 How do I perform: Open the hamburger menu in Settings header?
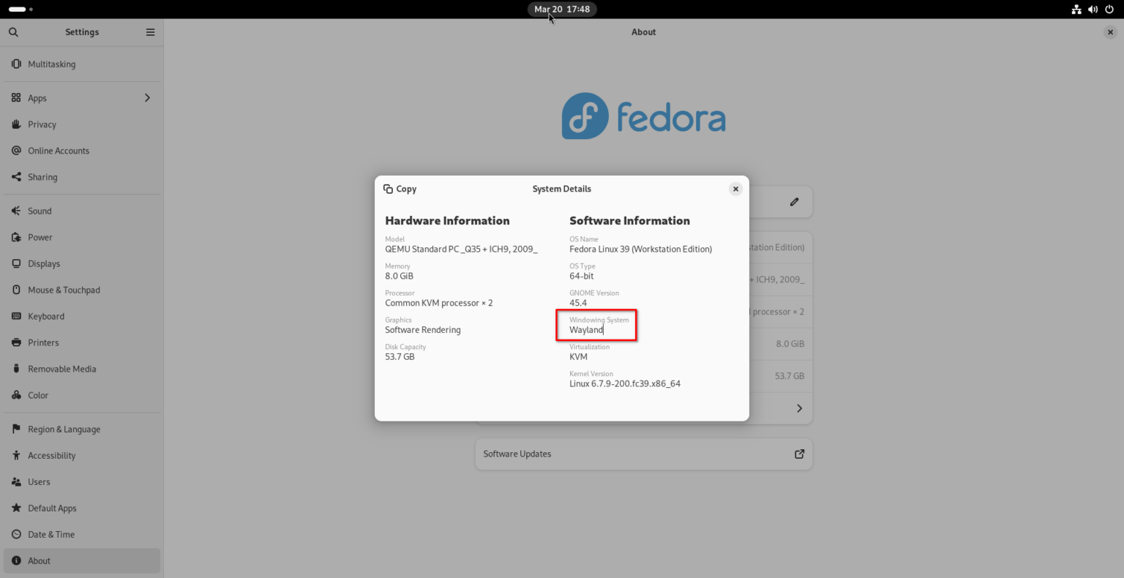(x=150, y=32)
